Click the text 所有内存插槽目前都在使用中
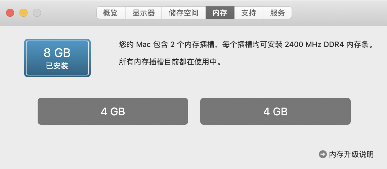Viewport: 387px width, 169px height. coord(170,62)
